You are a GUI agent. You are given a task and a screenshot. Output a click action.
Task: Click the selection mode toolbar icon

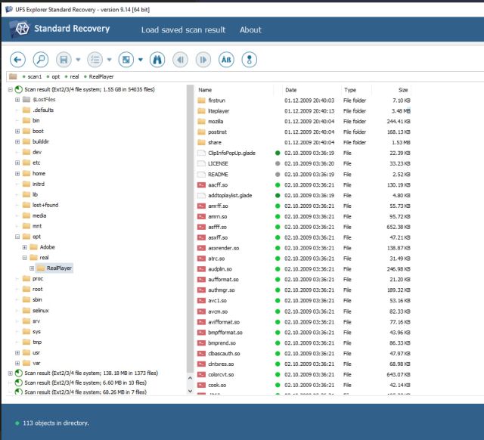(126, 60)
